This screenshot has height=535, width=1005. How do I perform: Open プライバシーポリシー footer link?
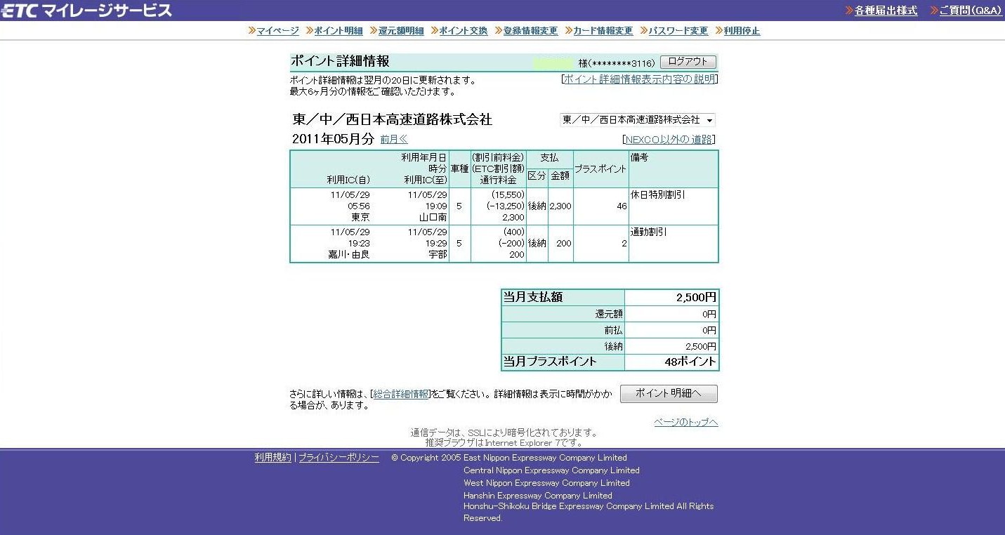click(339, 458)
